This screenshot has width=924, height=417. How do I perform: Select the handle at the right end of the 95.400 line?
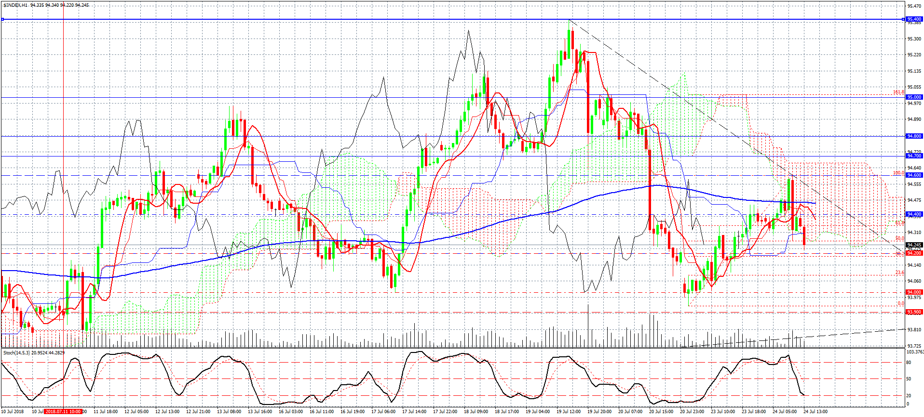(903, 19)
